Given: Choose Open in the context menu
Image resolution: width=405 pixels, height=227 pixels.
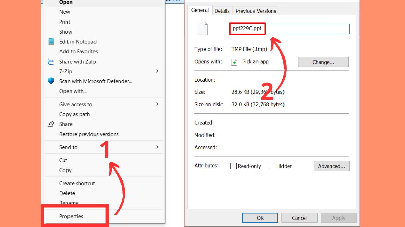Looking at the screenshot, I should [x=66, y=2].
